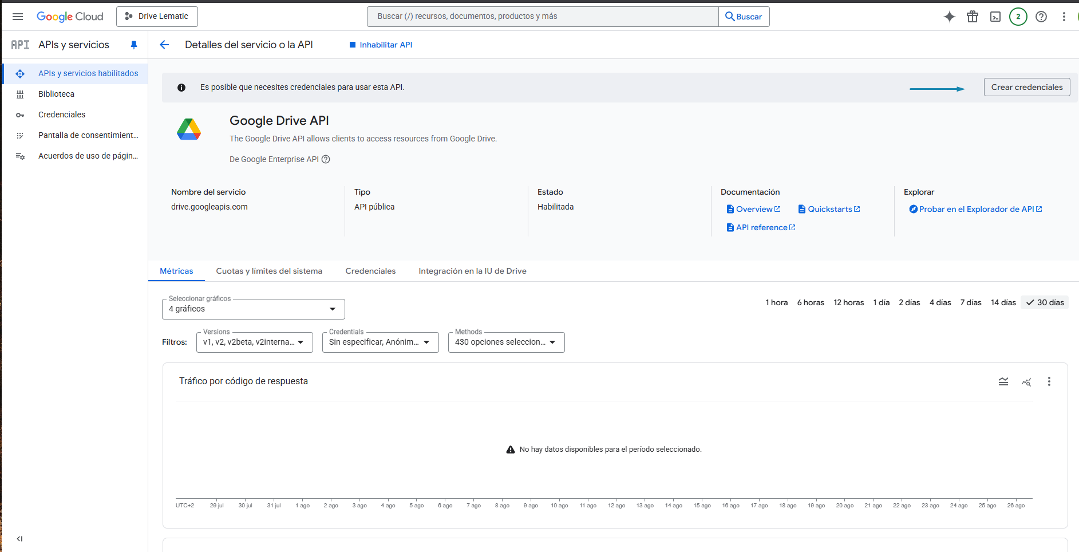
Task: Switch to Cuotas y límites del sistema tab
Action: click(269, 271)
